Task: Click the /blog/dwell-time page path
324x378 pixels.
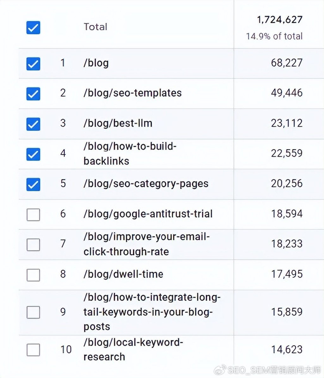Action: (123, 274)
